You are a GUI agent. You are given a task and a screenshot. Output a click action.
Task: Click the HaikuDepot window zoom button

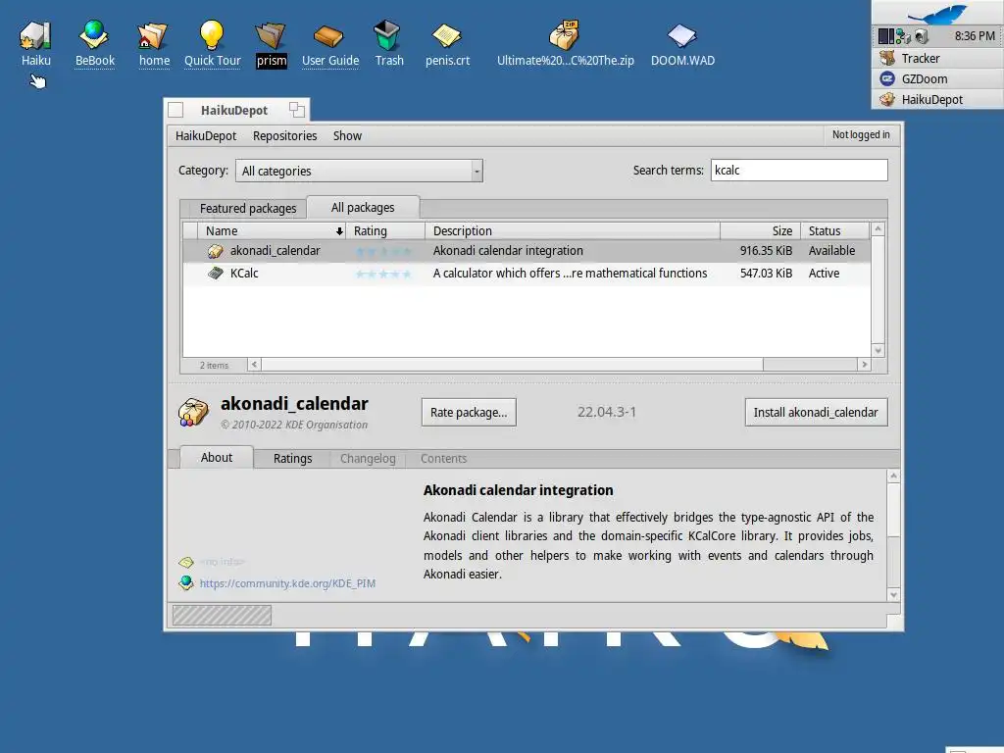[x=296, y=110]
